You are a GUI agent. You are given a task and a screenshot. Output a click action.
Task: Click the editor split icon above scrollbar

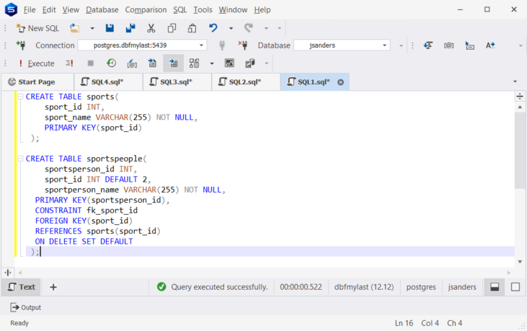(520, 97)
